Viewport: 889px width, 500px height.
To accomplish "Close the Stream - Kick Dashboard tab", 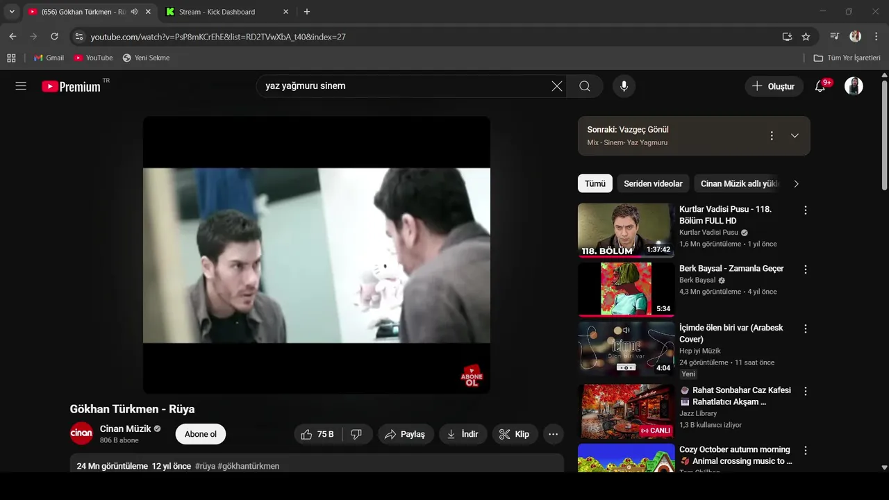I will (x=285, y=12).
